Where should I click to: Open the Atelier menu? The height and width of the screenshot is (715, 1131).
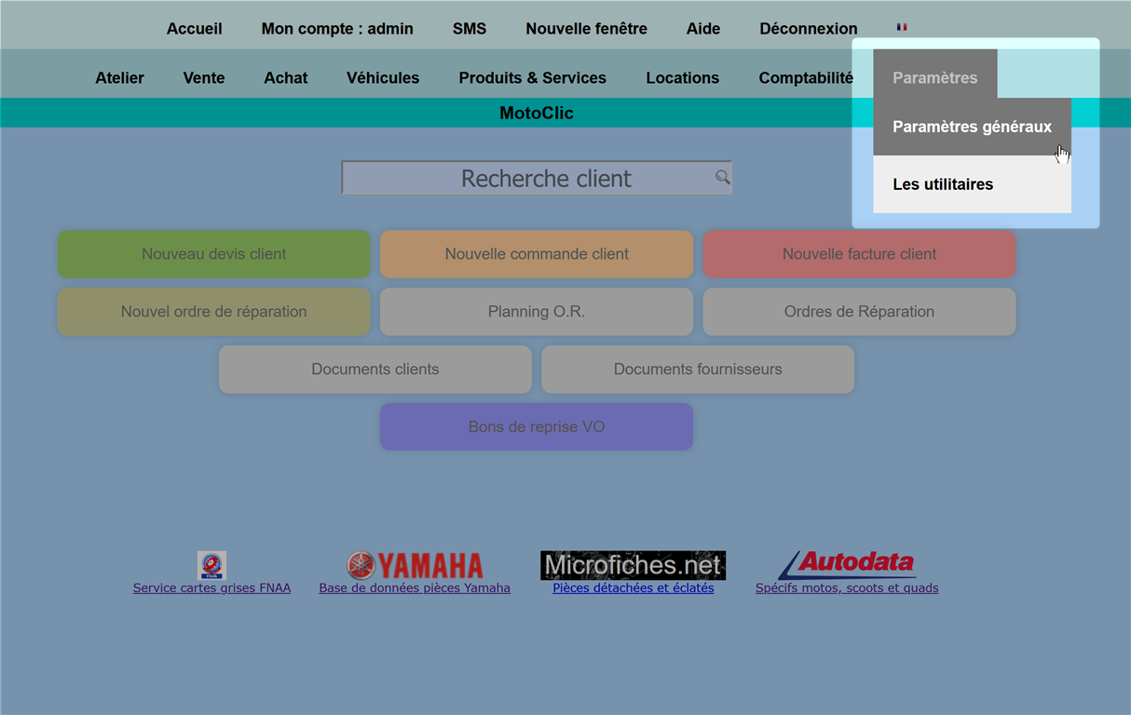(119, 77)
